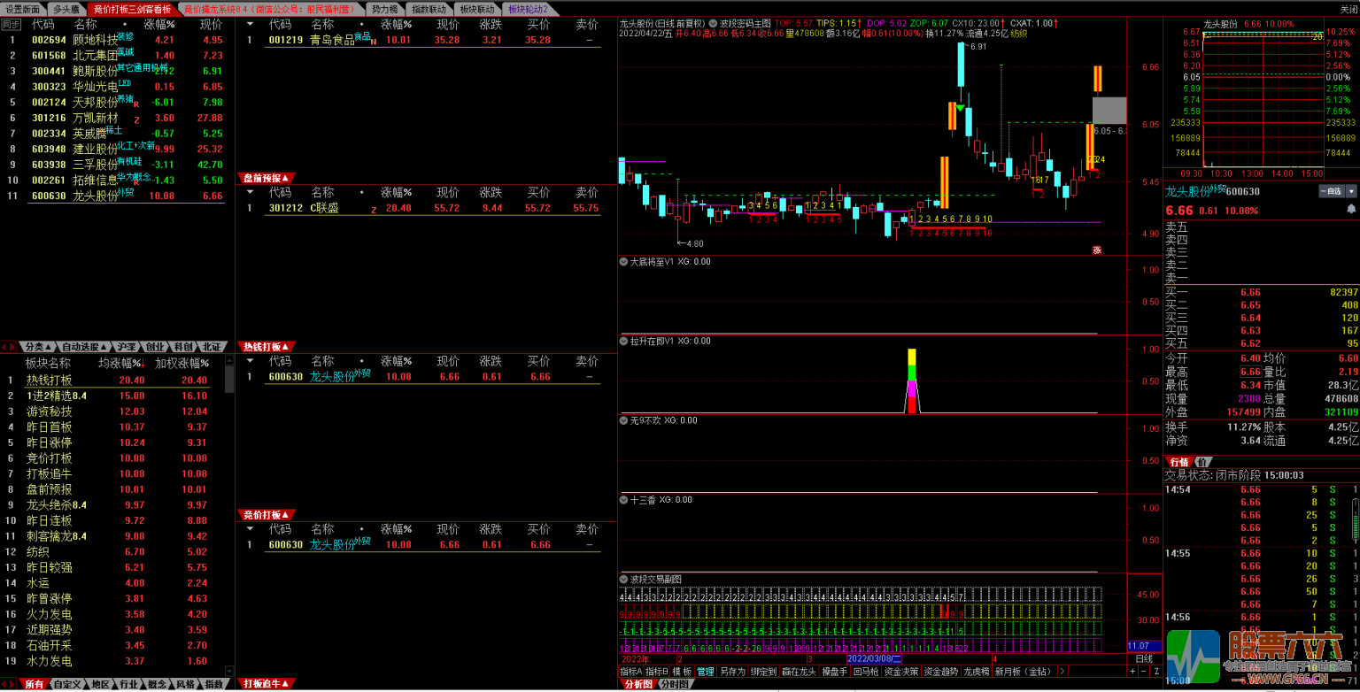Image resolution: width=1360 pixels, height=692 pixels.
Task: Expand the 自动选股 menu
Action: pos(85,347)
